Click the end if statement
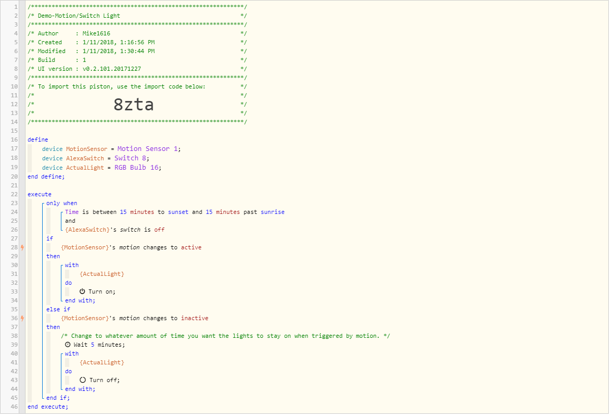 click(58, 398)
